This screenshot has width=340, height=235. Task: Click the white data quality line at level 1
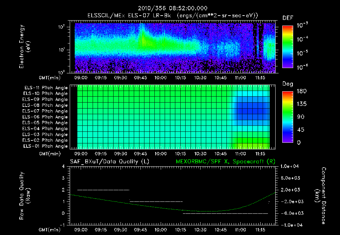pos(156,201)
